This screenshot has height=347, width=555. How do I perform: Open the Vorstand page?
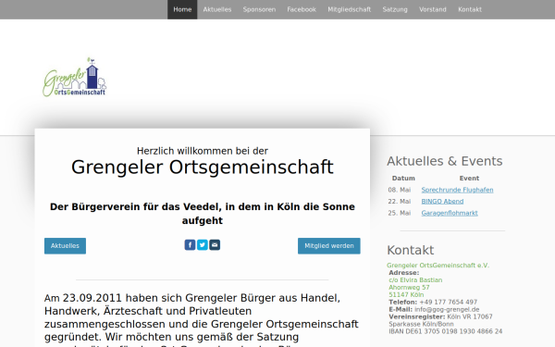433,9
